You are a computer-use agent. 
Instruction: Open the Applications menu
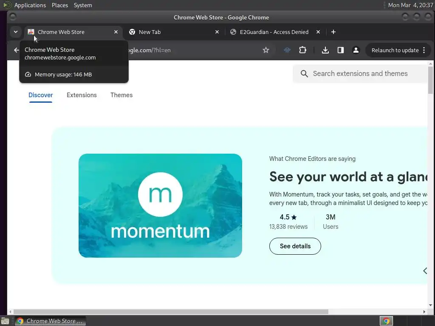pyautogui.click(x=30, y=5)
